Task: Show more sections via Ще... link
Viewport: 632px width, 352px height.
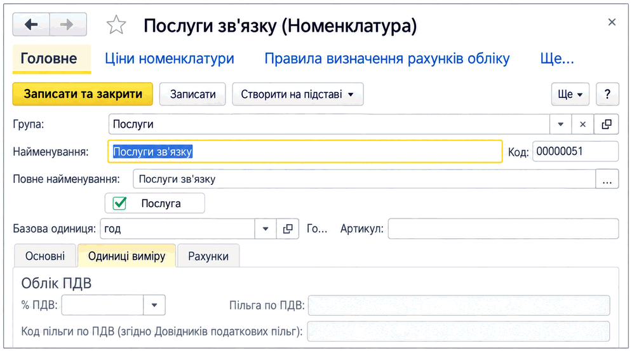Action: (557, 58)
